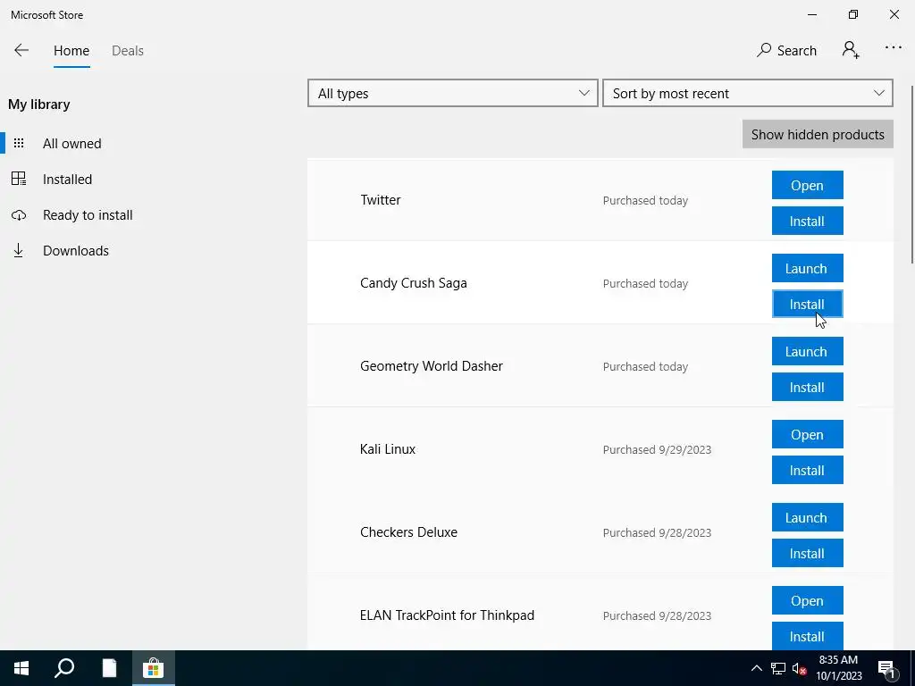Click the Geometry World Dasher title
Viewport: 915px width, 686px height.
[x=432, y=366]
